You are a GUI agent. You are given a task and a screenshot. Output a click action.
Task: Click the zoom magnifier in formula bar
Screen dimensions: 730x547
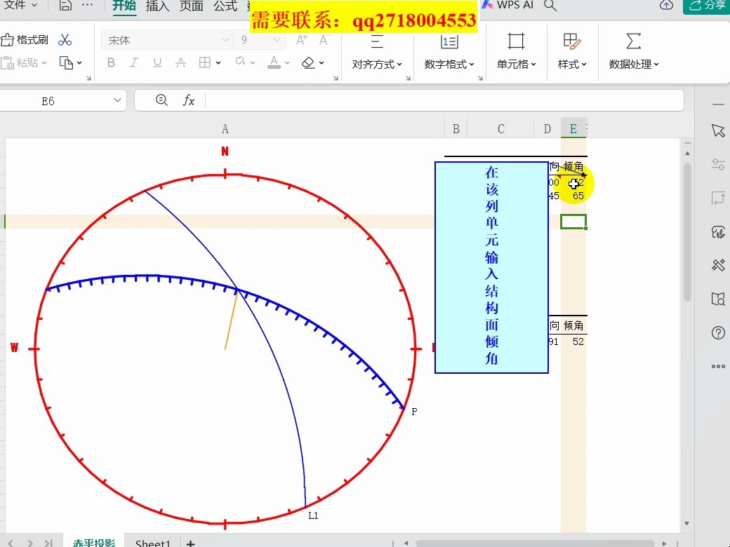tap(161, 100)
